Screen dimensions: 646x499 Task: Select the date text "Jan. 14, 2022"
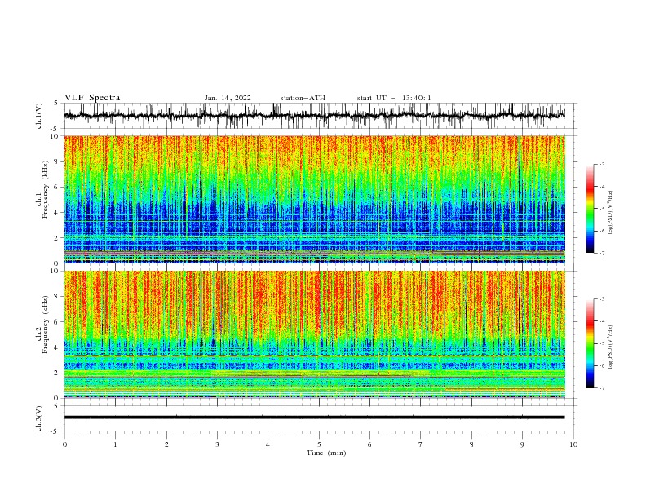228,98
